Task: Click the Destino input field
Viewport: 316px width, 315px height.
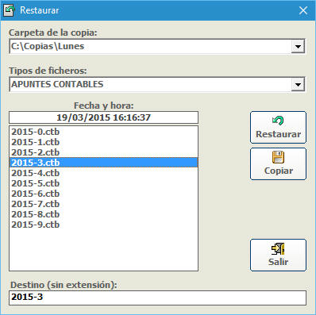Action: tap(157, 298)
